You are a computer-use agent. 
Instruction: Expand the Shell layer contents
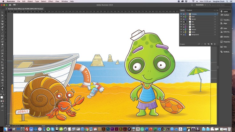187,17
